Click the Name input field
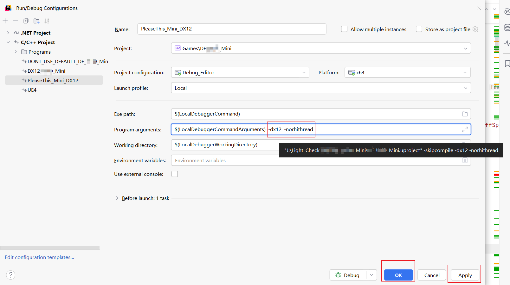The image size is (510, 285). click(x=232, y=29)
